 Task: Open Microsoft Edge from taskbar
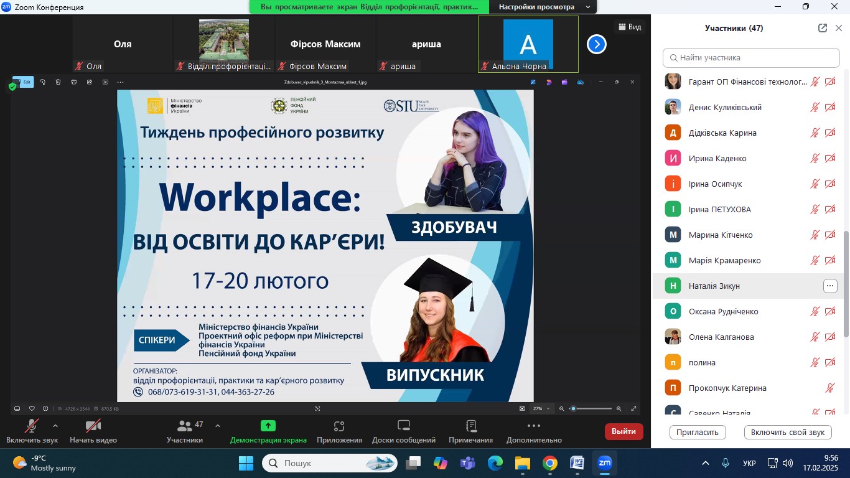[495, 464]
